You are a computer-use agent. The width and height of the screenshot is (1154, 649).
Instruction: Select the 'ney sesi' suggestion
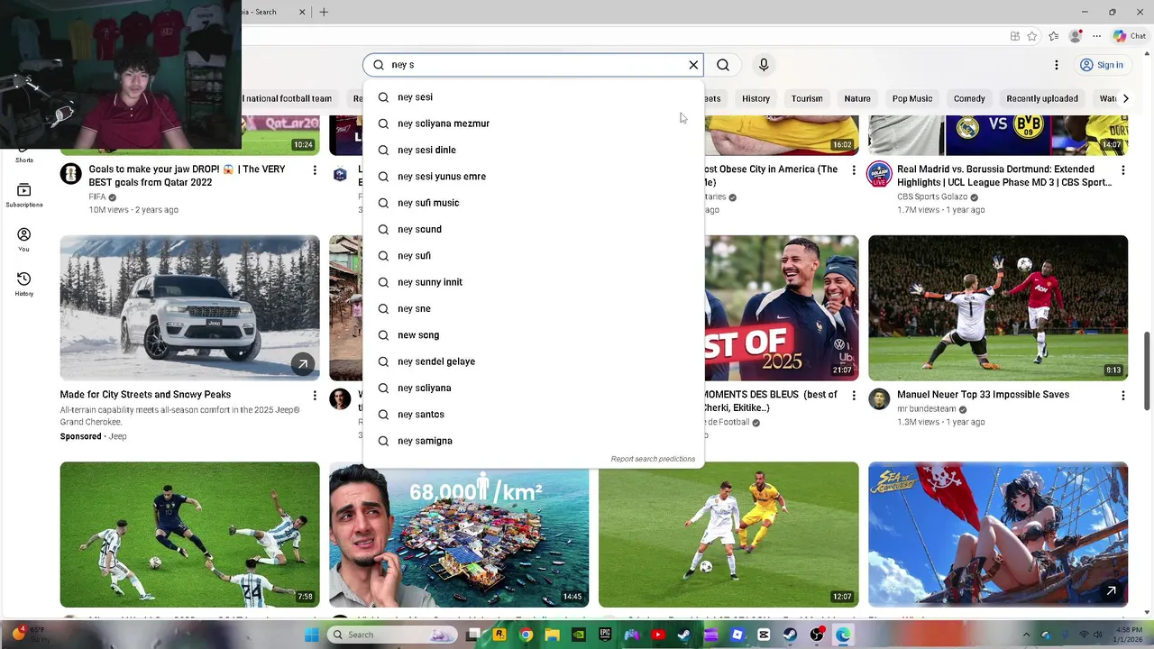533,97
